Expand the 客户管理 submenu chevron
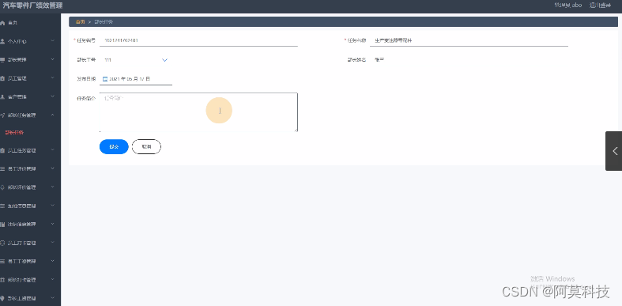 click(x=53, y=96)
